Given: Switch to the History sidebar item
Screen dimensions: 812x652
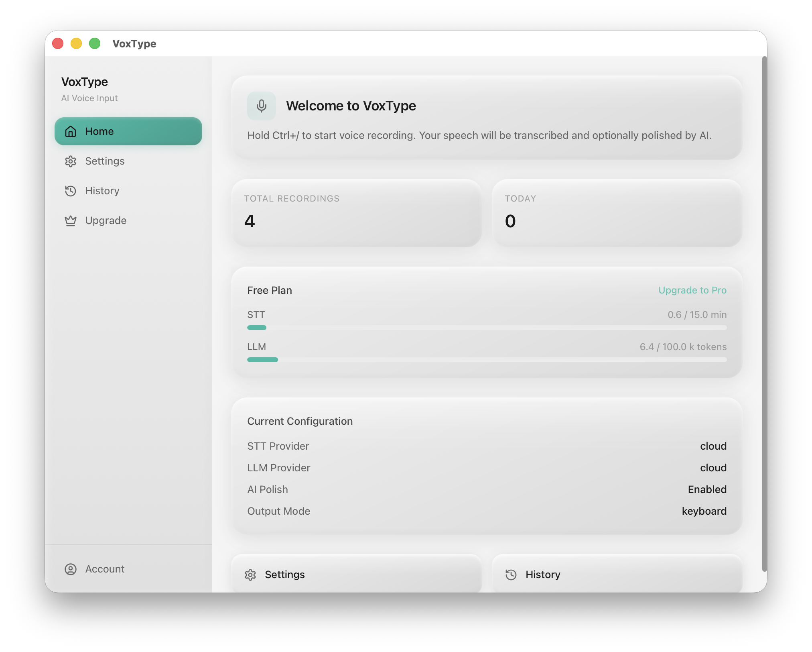Looking at the screenshot, I should (102, 191).
